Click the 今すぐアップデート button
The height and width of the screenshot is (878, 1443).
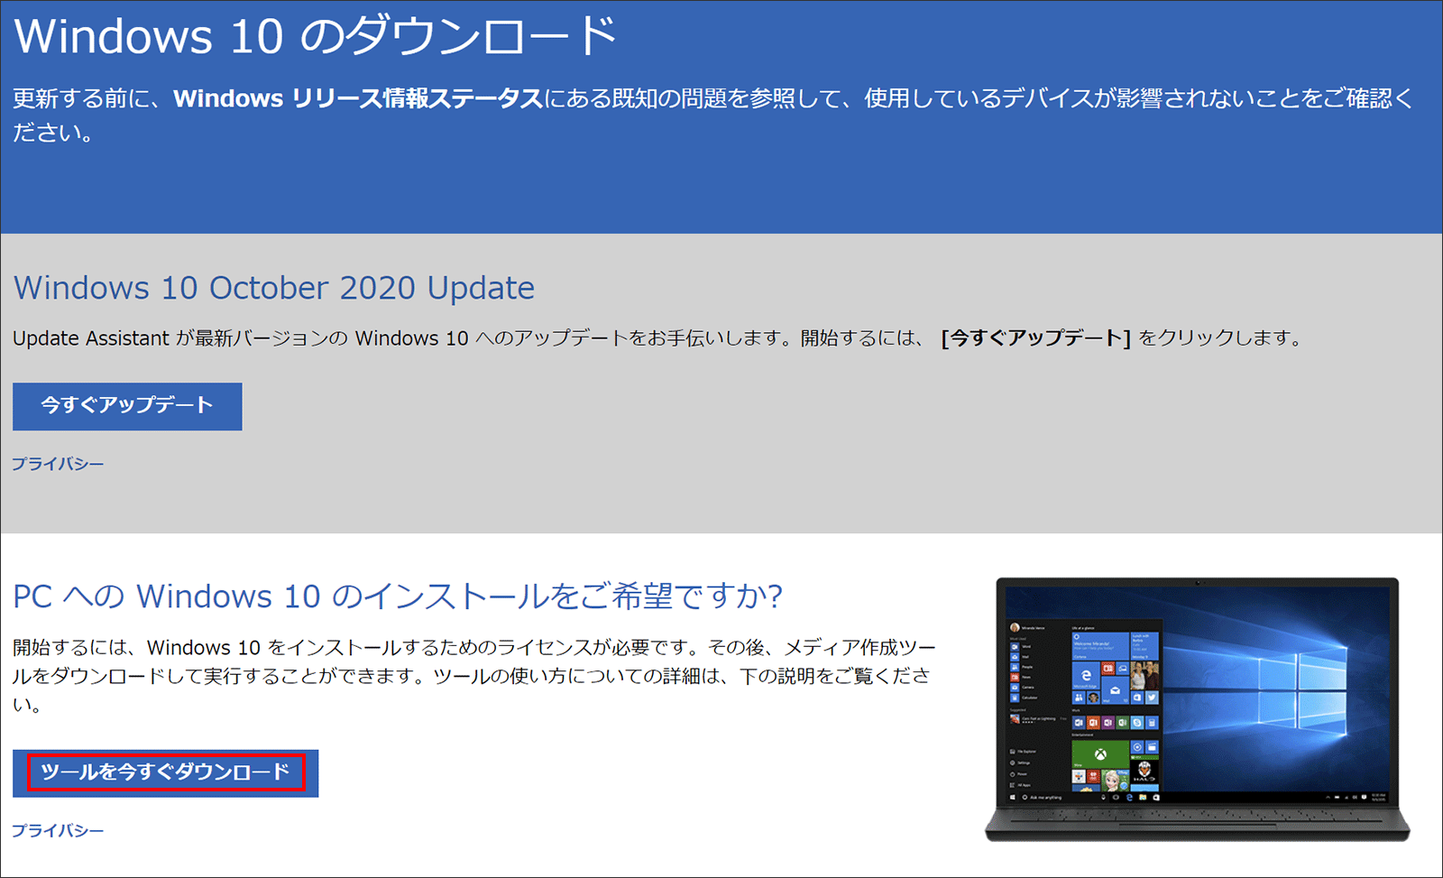[x=127, y=406]
